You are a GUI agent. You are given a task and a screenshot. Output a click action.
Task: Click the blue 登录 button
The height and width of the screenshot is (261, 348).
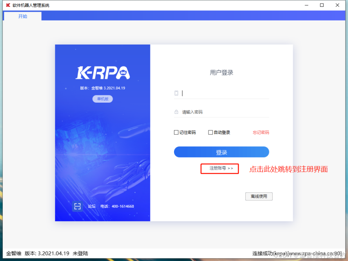click(221, 152)
